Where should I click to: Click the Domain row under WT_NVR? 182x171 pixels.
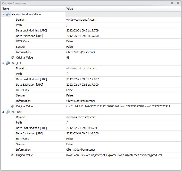pyautogui.click(x=98, y=117)
